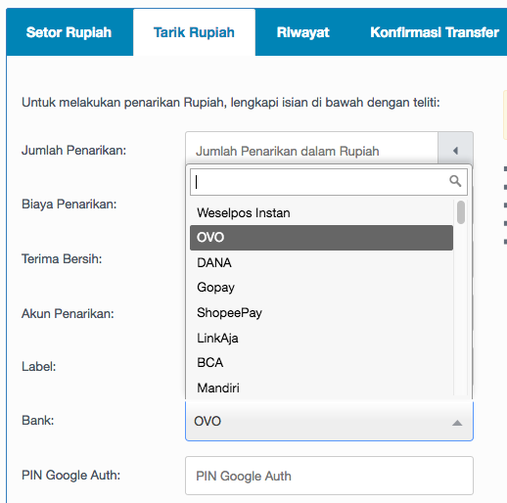507x503 pixels.
Task: Click the PIN Google Auth input field
Action: 329,476
